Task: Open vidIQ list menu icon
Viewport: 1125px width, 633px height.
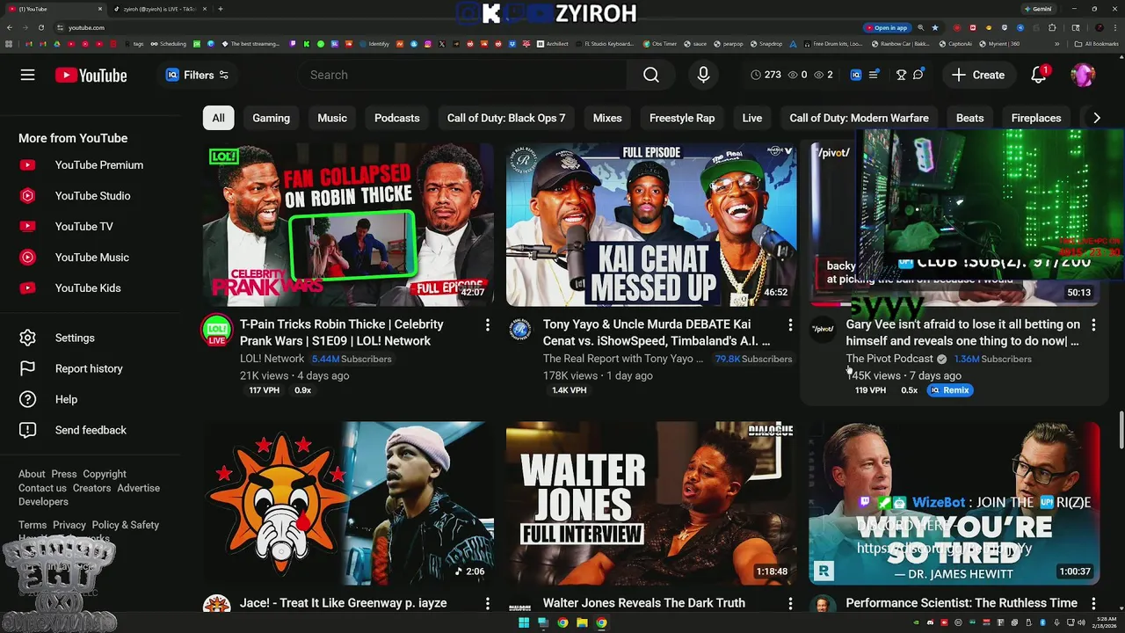Action: point(874,75)
